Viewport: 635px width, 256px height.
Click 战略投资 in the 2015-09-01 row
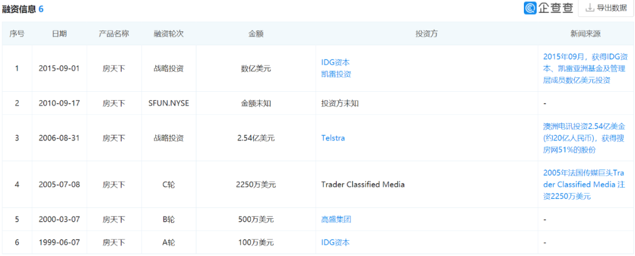169,68
